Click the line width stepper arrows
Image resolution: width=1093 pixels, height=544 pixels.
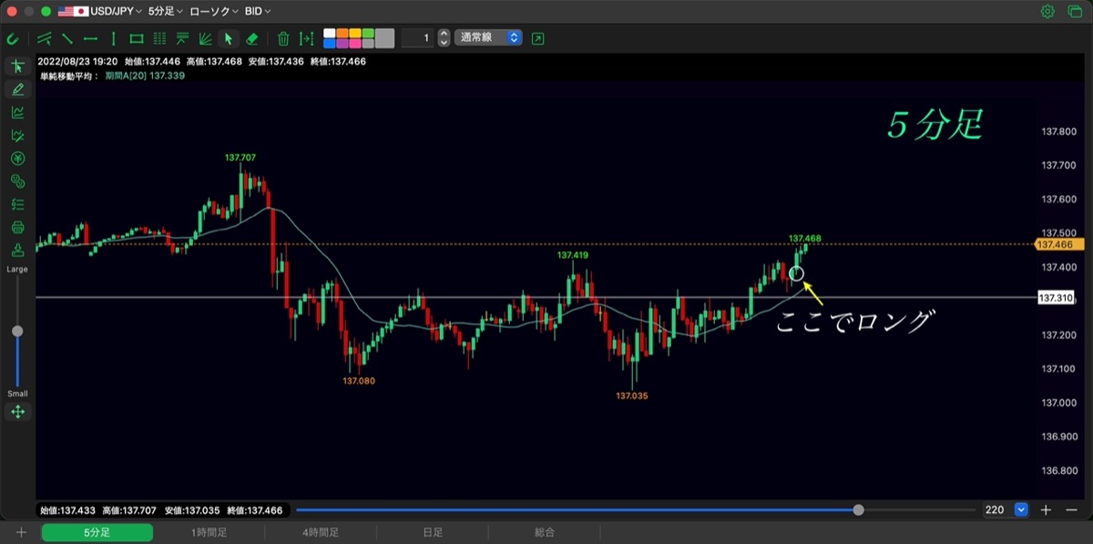(x=444, y=38)
